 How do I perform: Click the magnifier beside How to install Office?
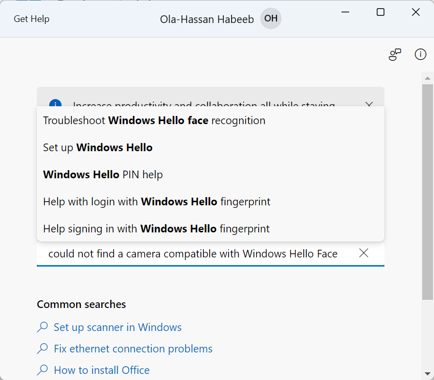point(42,370)
